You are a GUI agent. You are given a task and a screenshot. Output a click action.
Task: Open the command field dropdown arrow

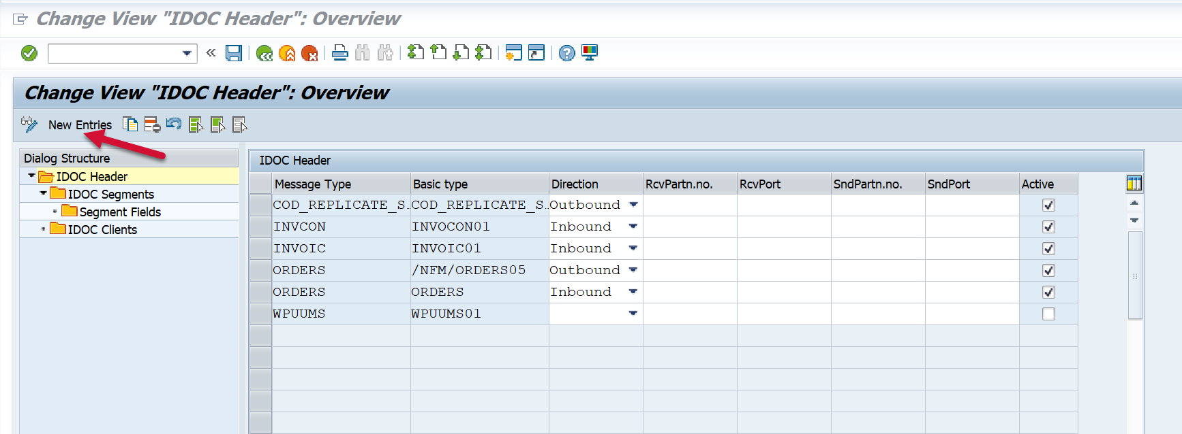click(187, 53)
